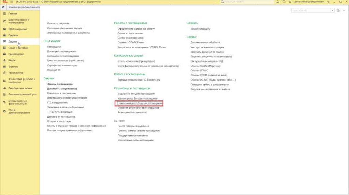Click the gear settings icon of section menu
Screen dimensions: 349x195
coord(338,11)
